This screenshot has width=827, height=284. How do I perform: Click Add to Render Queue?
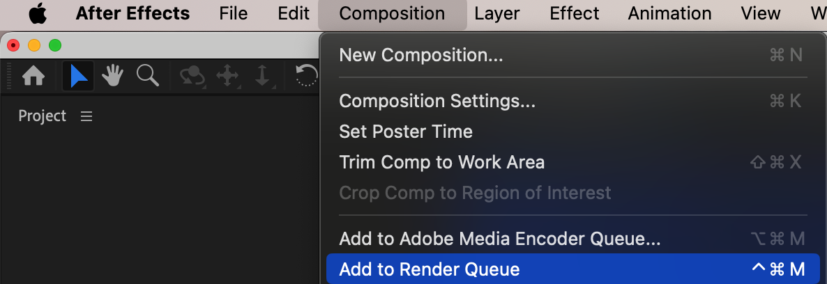pyautogui.click(x=430, y=269)
